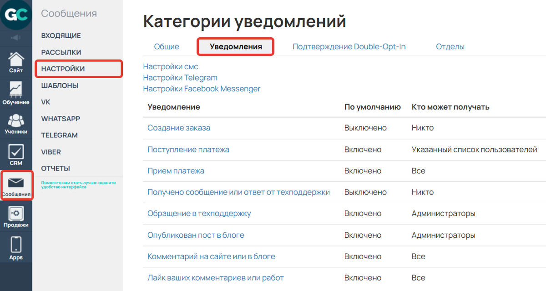Open Настройки Telegram link
Viewport: 546px width, 291px height.
pos(180,78)
